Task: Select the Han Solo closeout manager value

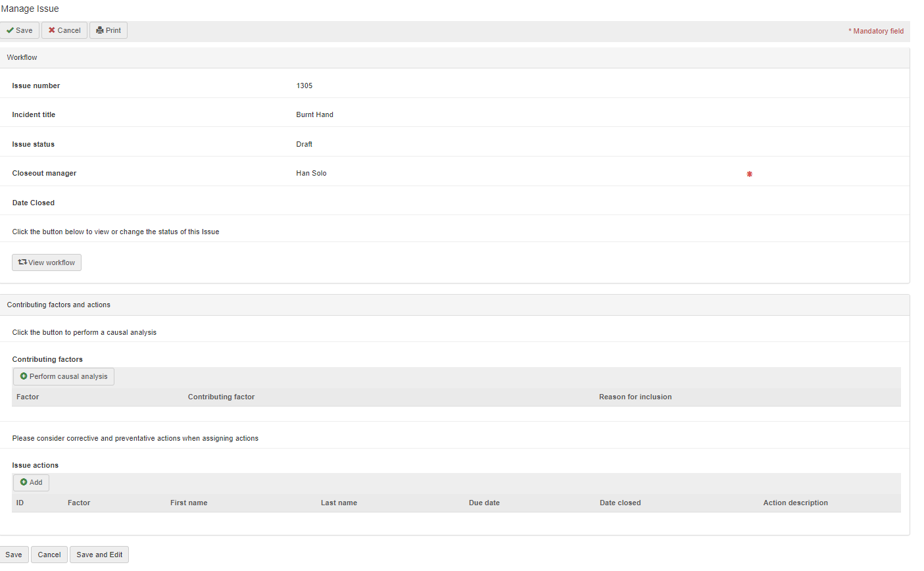Action: [x=311, y=174]
